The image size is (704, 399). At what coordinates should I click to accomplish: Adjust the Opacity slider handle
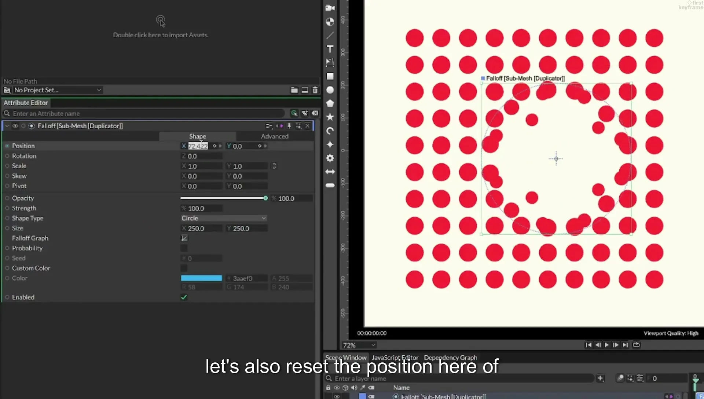pyautogui.click(x=265, y=198)
